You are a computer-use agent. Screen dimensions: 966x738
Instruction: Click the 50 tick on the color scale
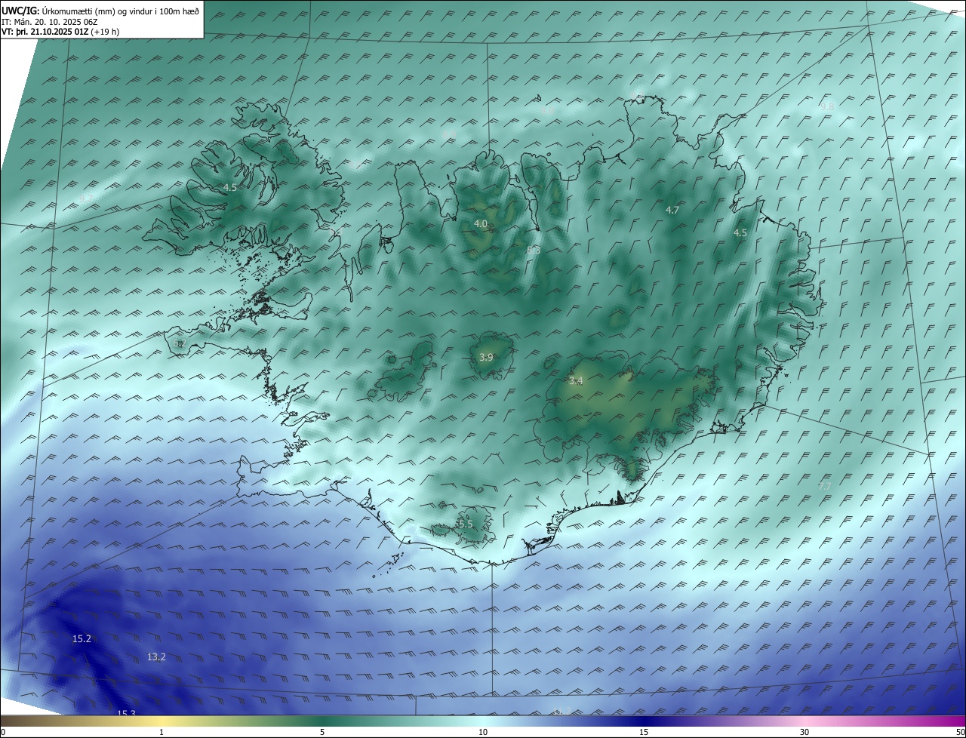click(960, 732)
